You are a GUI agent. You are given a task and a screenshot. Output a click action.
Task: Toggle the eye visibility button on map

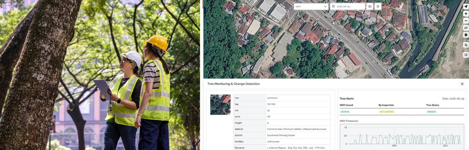[x=370, y=6]
